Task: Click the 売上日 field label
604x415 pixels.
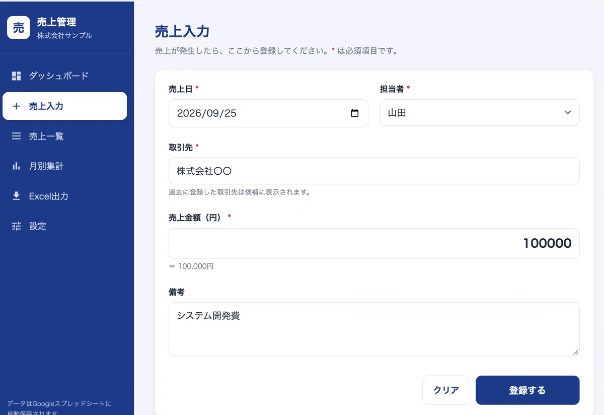Action: coord(181,89)
